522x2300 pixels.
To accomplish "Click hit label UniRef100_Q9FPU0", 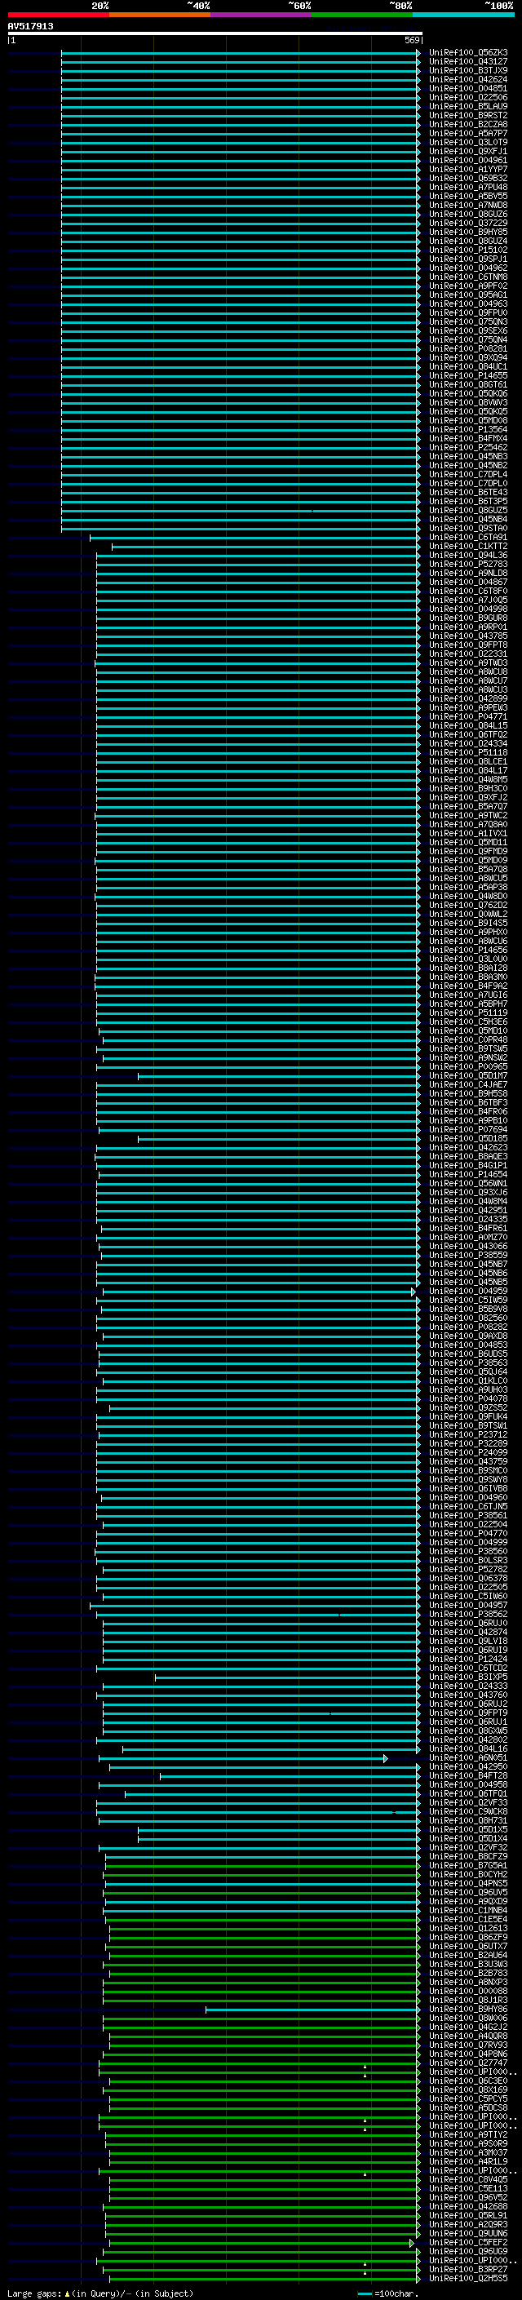I will pos(468,312).
